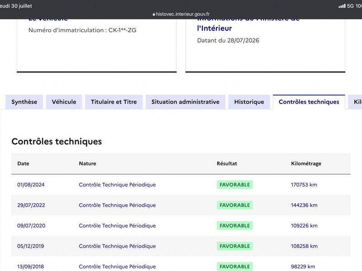
Task: Click the Numéro d'immatriculation CK-1**-ZG text
Action: coord(82,30)
